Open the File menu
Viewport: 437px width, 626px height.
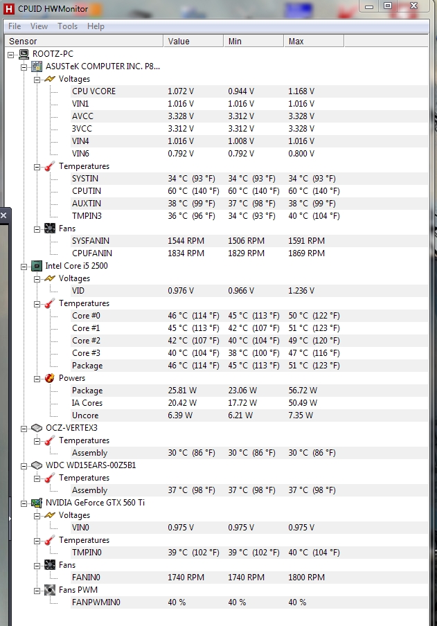(x=14, y=26)
